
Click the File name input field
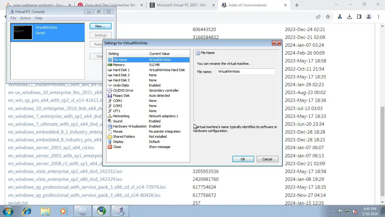246,71
